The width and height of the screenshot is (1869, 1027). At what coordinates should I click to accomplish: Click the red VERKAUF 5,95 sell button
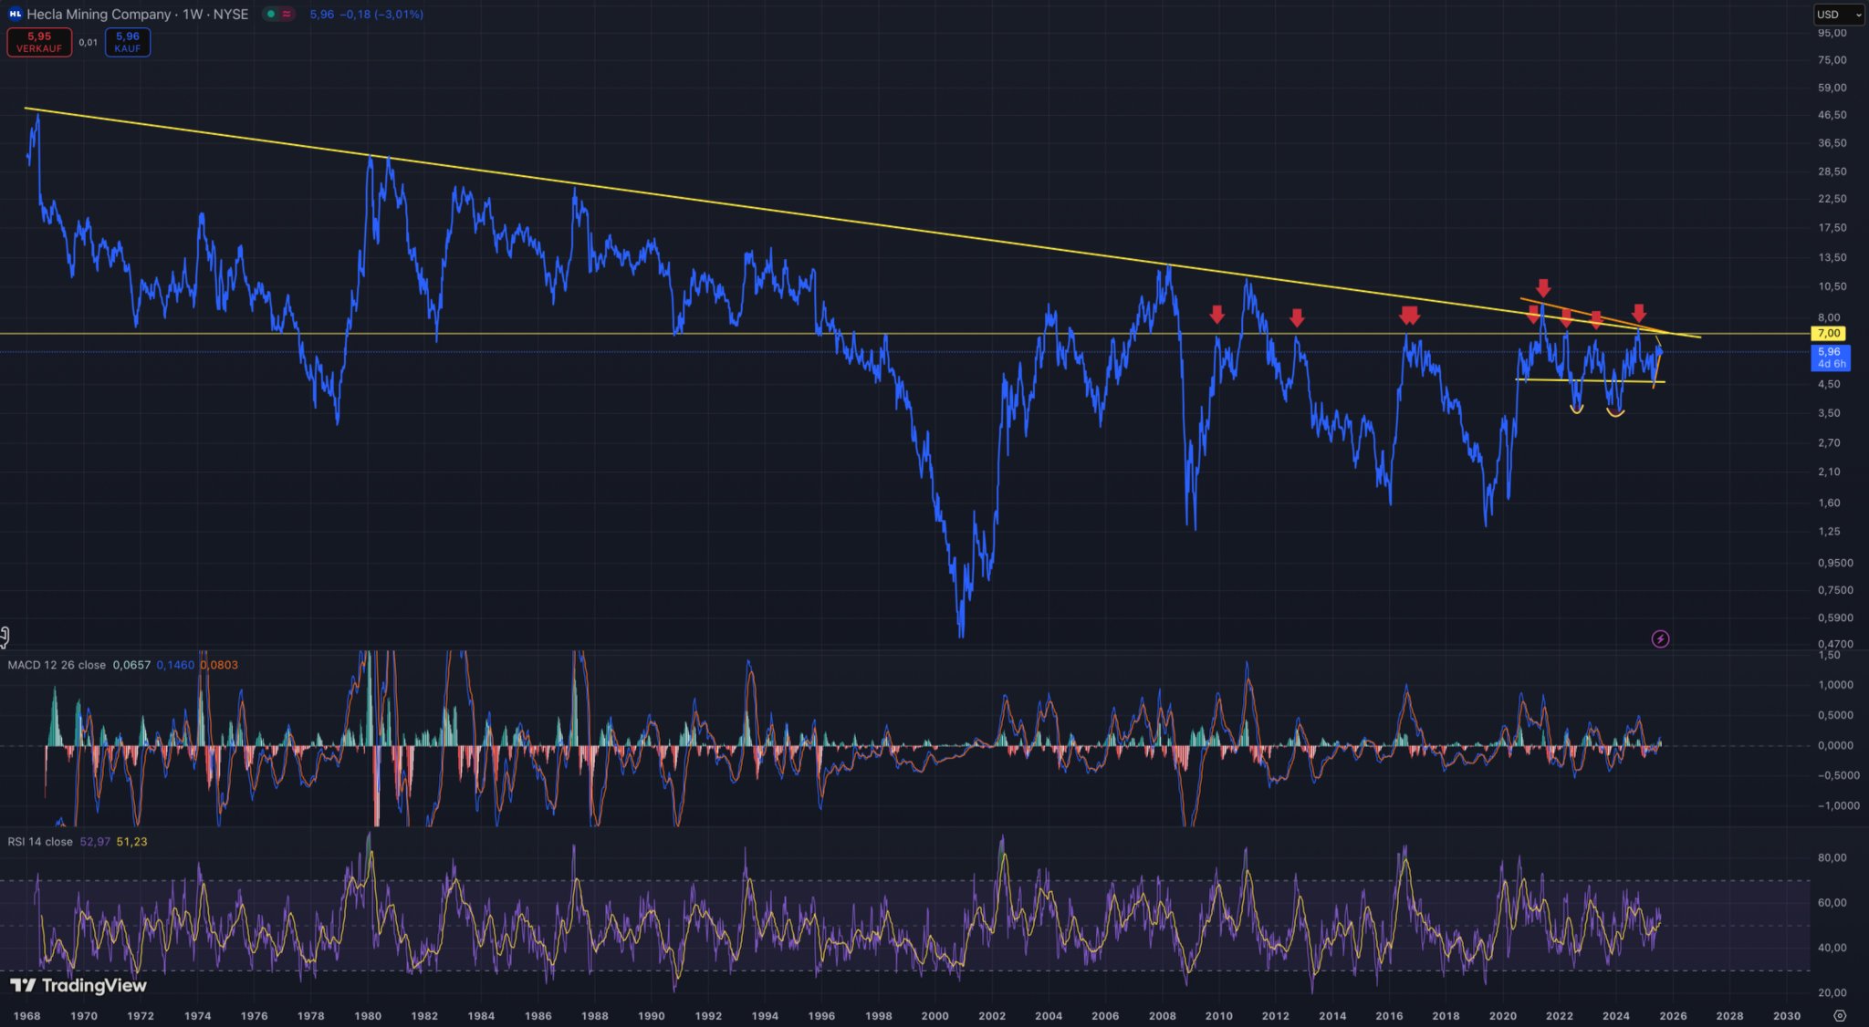pos(39,42)
